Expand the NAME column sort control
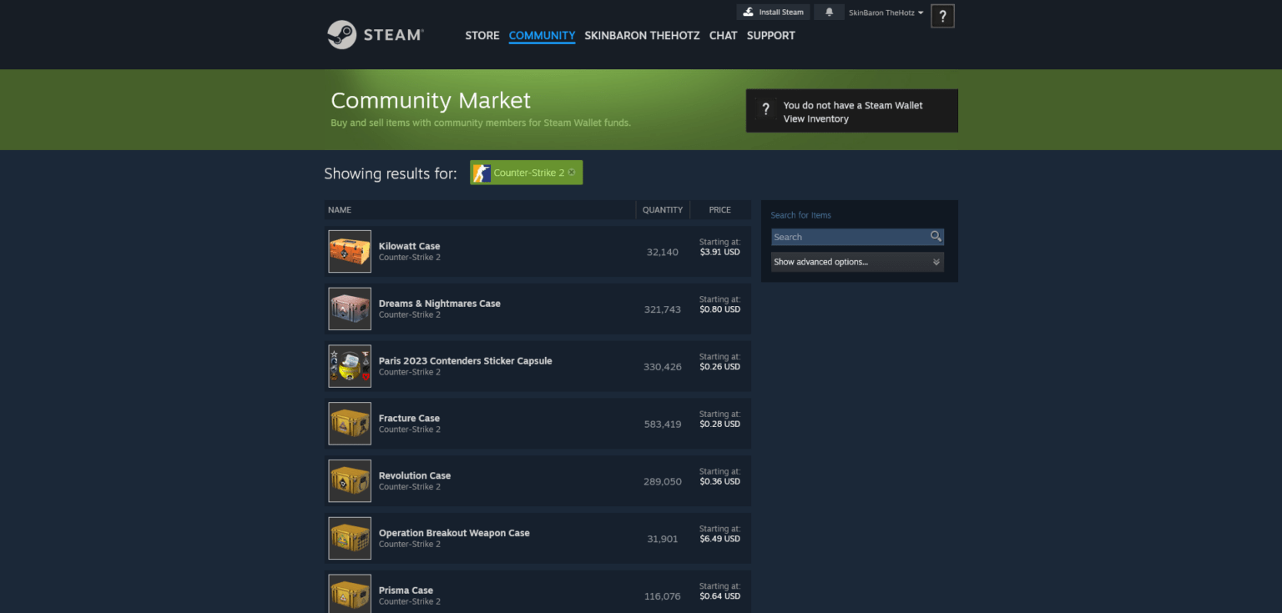This screenshot has width=1282, height=613. pos(340,209)
